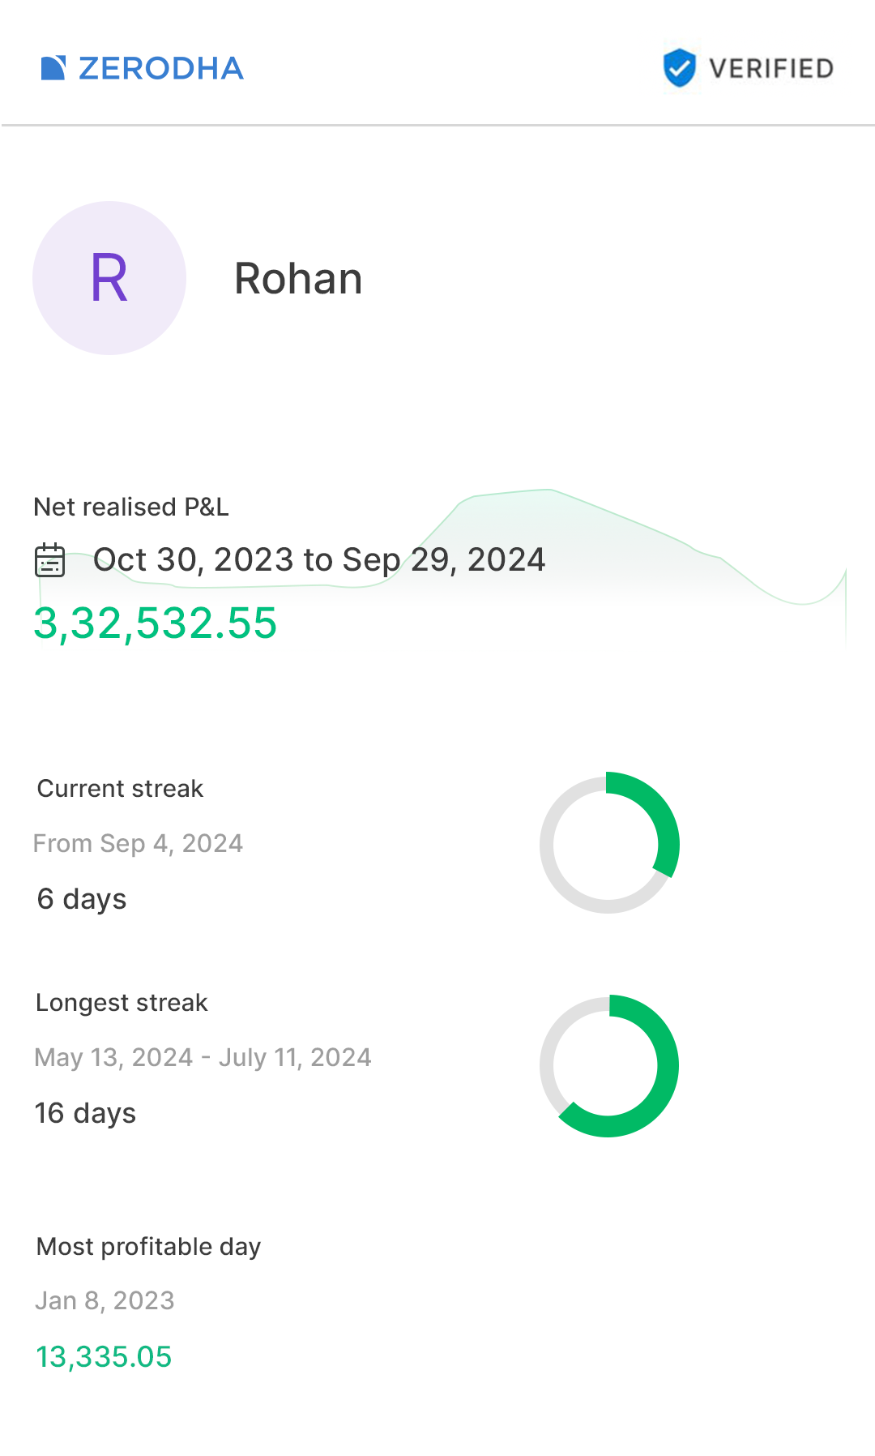Click the Longest streak progress ring
Image resolution: width=875 pixels, height=1456 pixels.
tap(609, 1065)
